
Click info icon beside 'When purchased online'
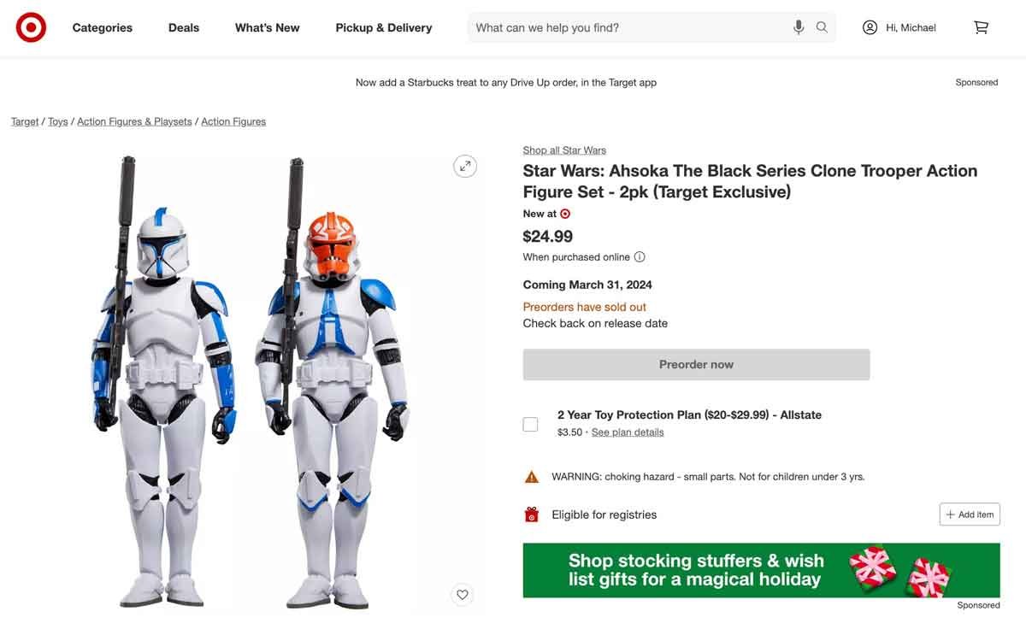(639, 256)
